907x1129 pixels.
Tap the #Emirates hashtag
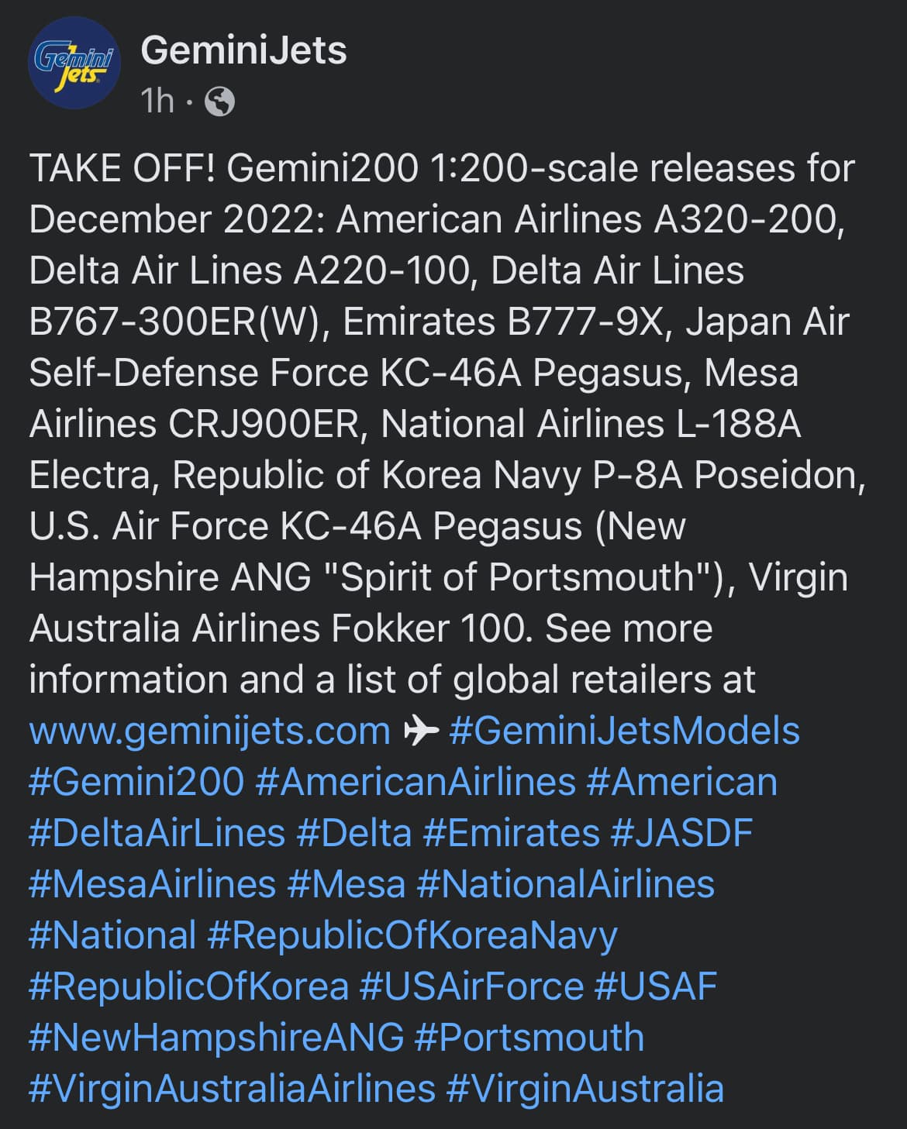pyautogui.click(x=512, y=833)
